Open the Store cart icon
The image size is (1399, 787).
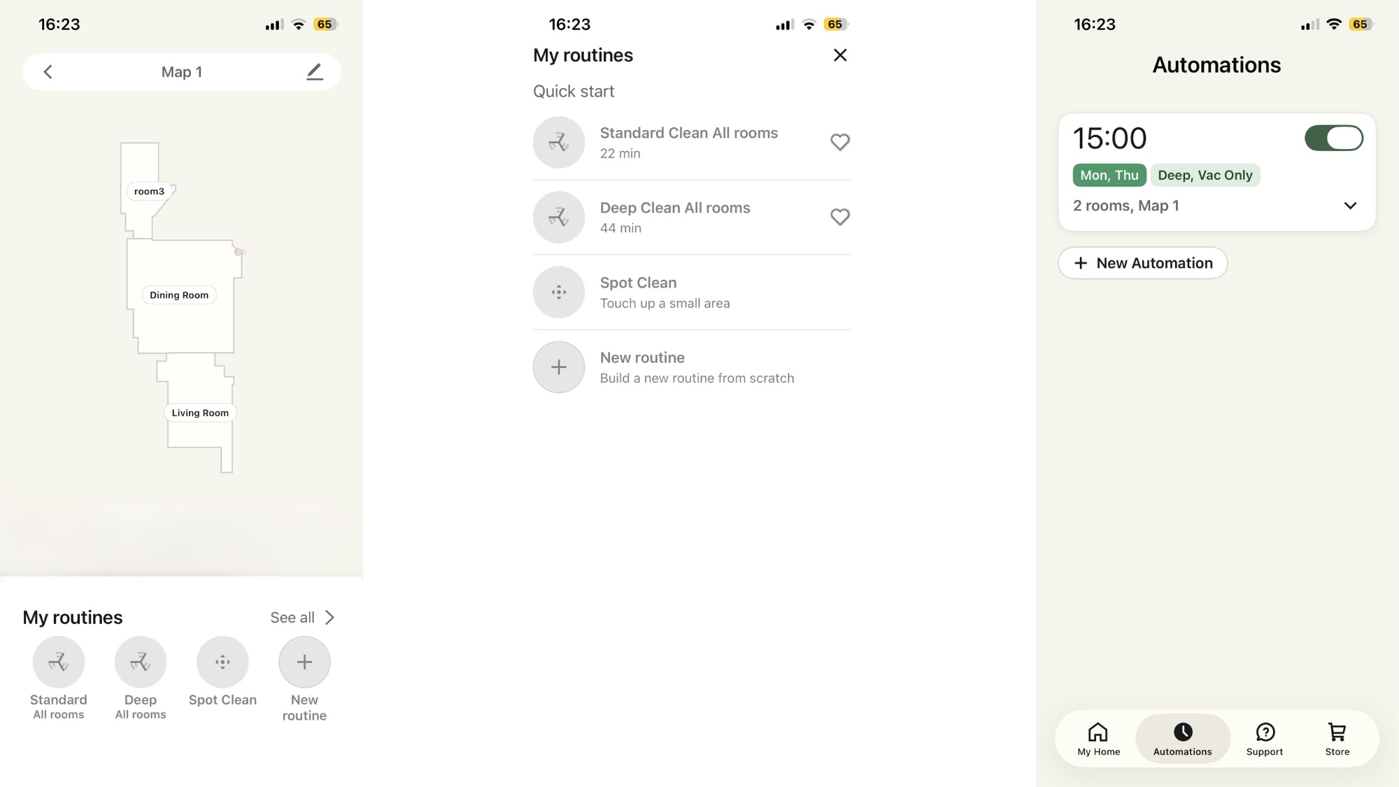pyautogui.click(x=1337, y=732)
